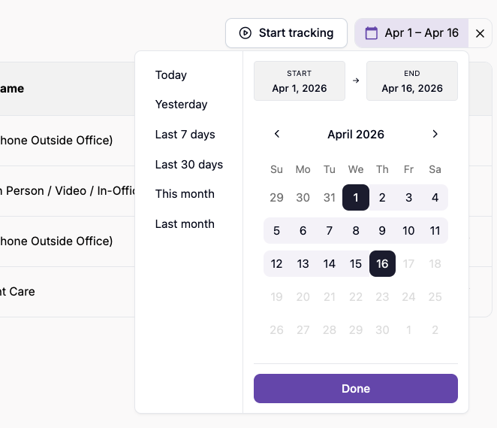Pick April 8 in the calendar
Viewport: 497px width, 428px height.
tap(356, 231)
